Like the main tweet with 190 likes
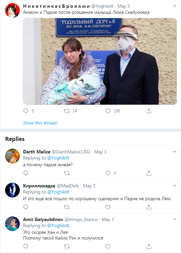The image size is (181, 253). tap(108, 111)
